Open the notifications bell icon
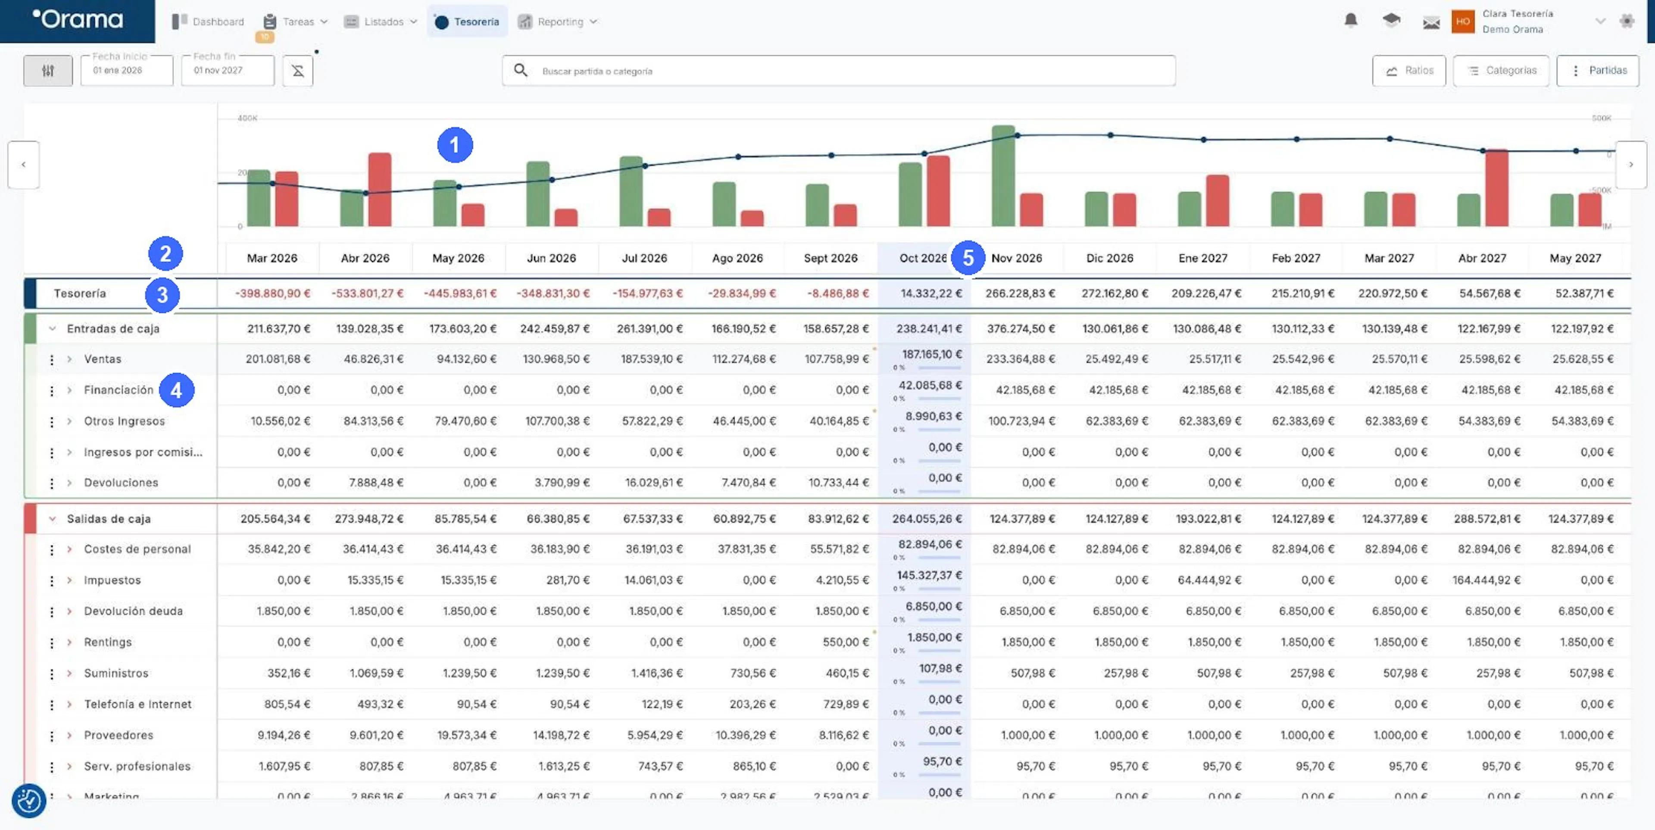Viewport: 1655px width, 830px height. tap(1350, 21)
